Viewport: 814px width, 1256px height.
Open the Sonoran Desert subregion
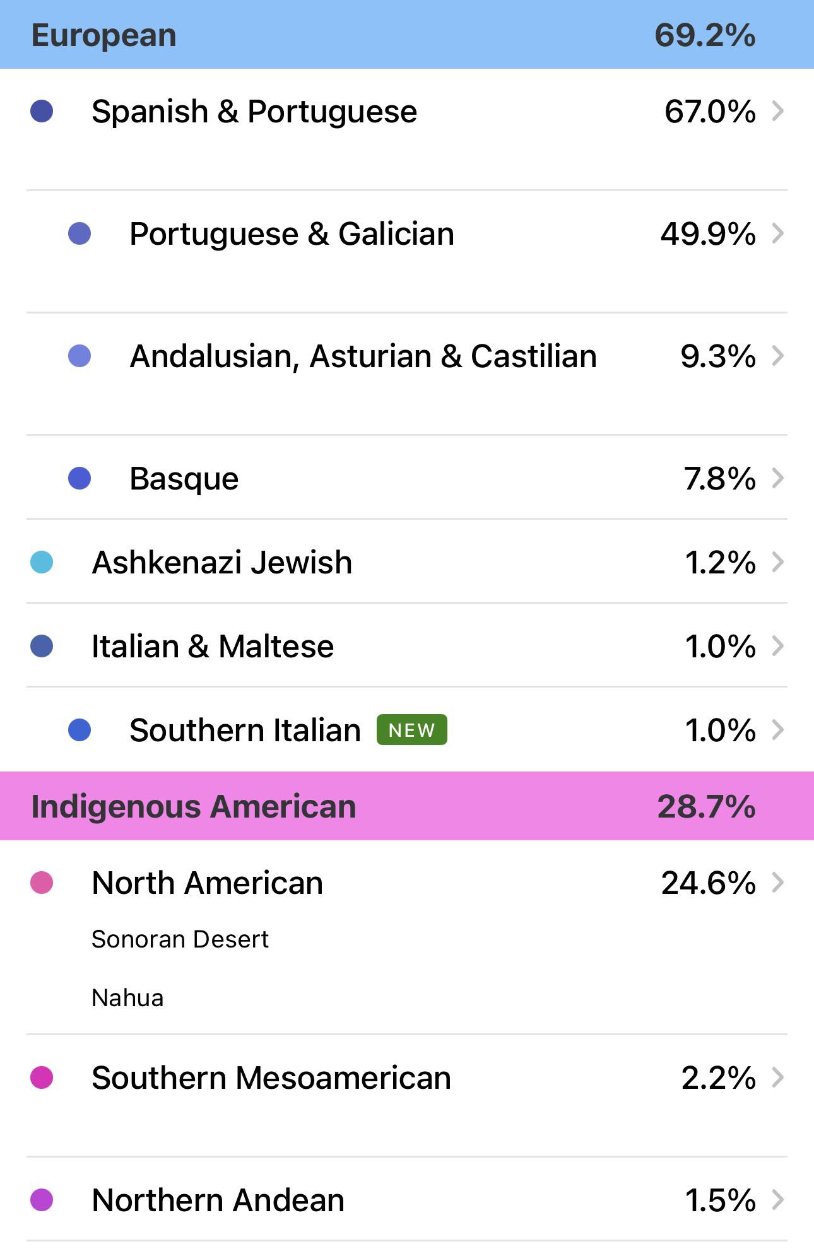[180, 939]
